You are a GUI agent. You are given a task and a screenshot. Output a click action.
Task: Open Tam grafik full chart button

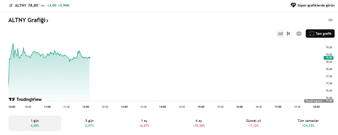pyautogui.click(x=320, y=33)
